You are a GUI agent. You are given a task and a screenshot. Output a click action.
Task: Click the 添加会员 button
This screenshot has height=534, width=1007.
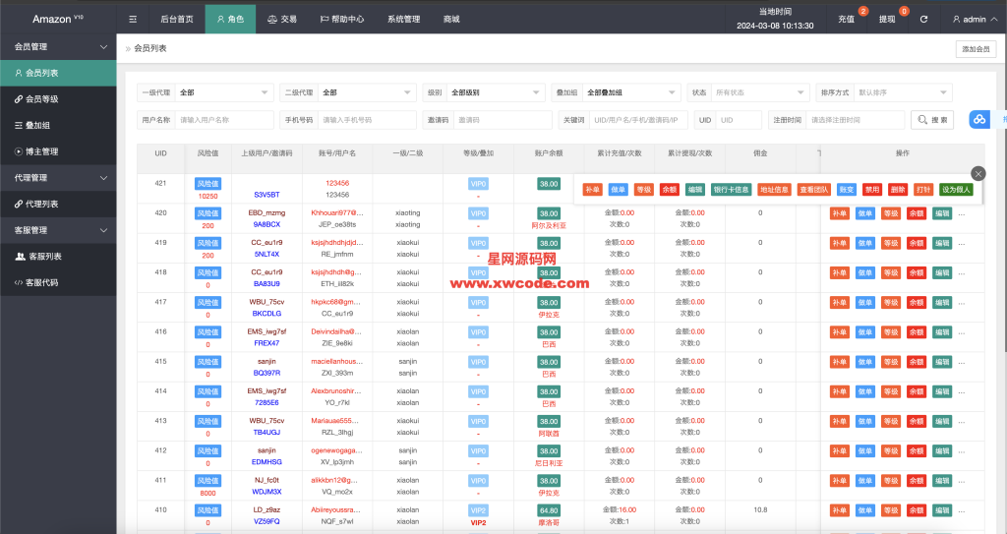click(975, 49)
